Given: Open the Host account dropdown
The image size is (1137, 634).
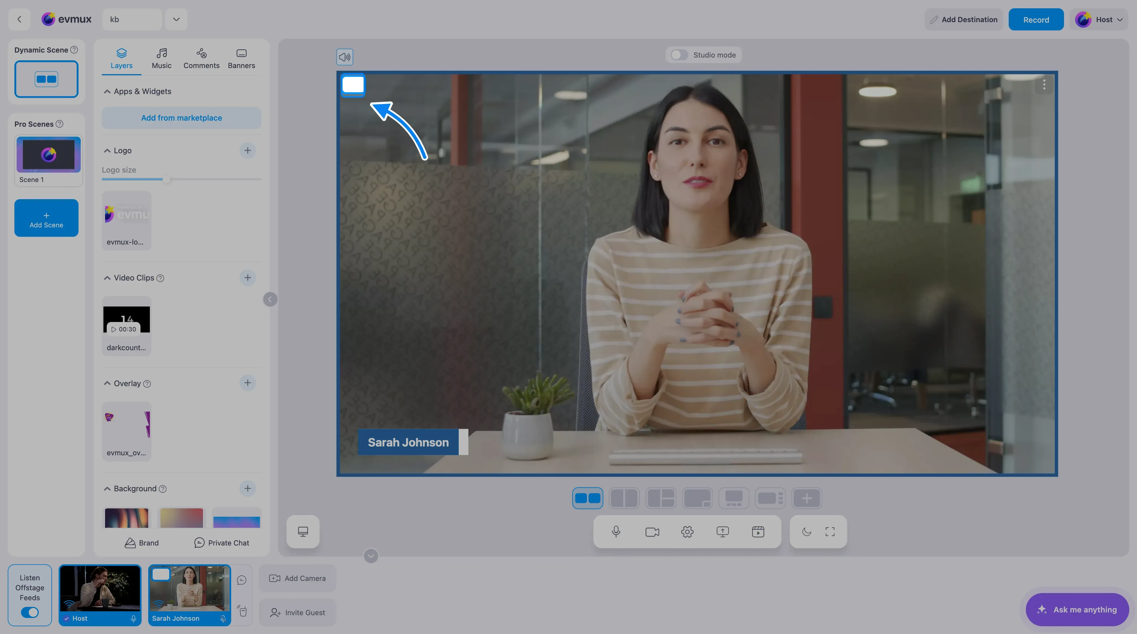Looking at the screenshot, I should pos(1099,19).
